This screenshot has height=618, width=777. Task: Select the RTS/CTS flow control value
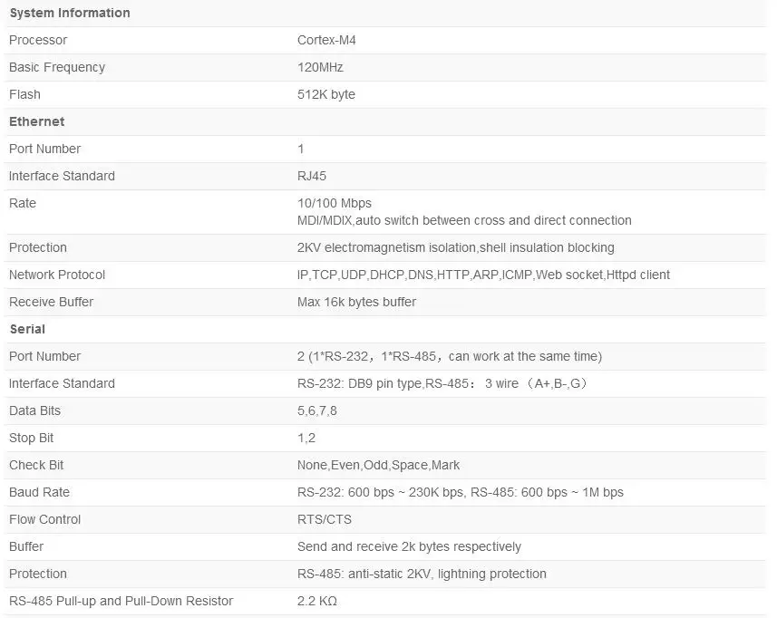[x=325, y=519]
